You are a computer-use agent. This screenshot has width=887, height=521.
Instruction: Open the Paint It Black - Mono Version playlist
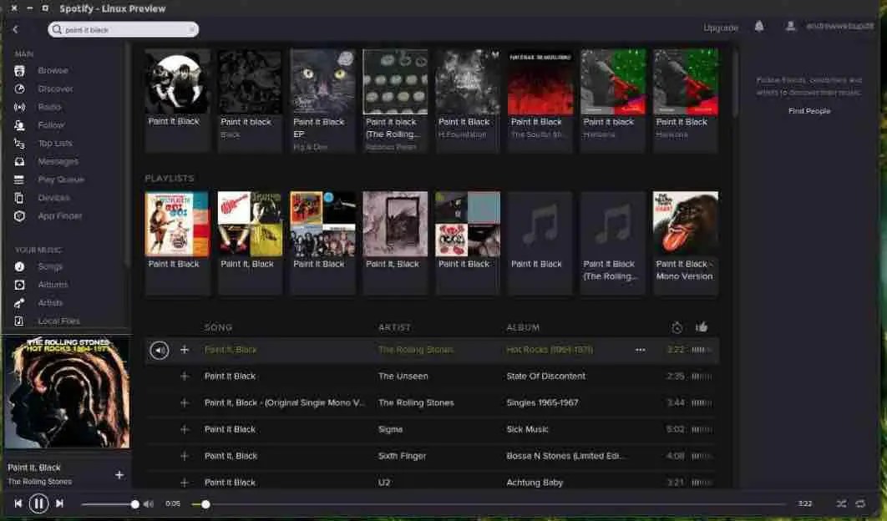tap(686, 224)
